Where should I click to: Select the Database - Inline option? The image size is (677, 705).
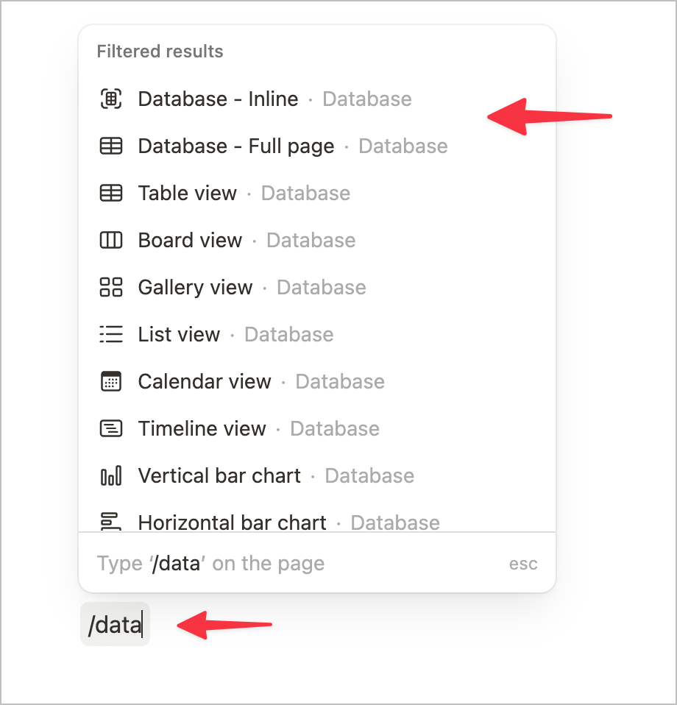tap(218, 99)
